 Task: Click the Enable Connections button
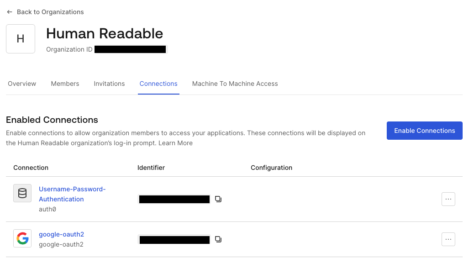click(425, 131)
